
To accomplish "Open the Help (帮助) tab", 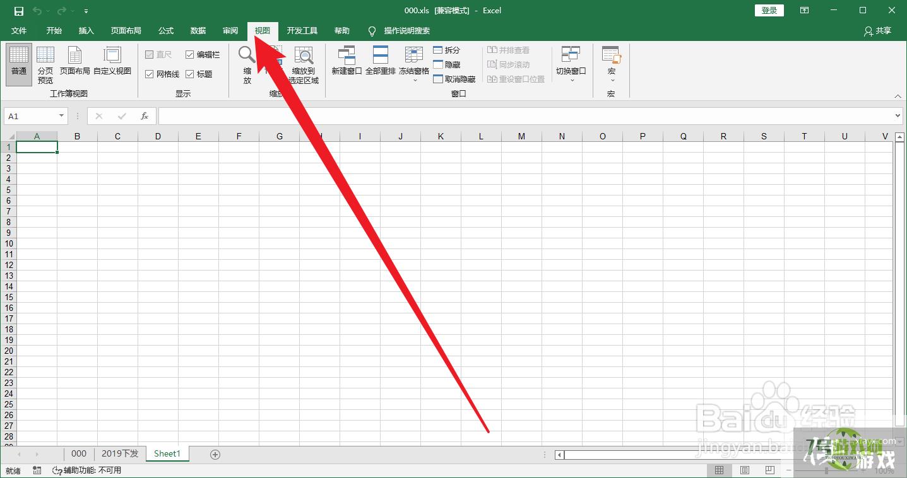I will click(342, 31).
